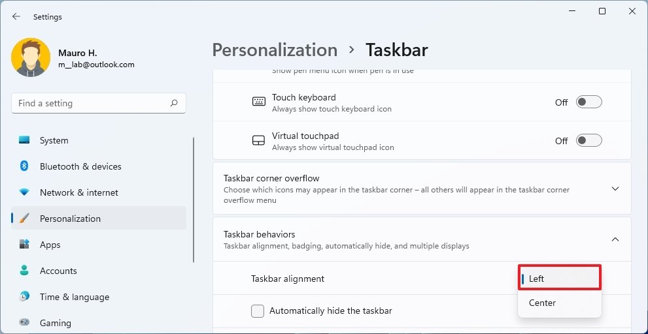
Task: Click the Taskbar behaviors heading
Action: pos(260,234)
